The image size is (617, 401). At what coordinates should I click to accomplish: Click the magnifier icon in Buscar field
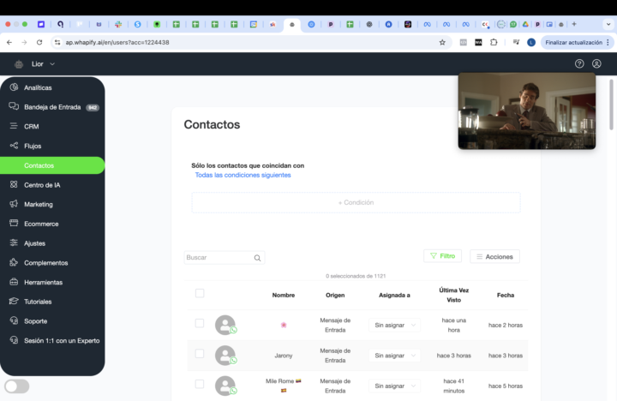(257, 258)
